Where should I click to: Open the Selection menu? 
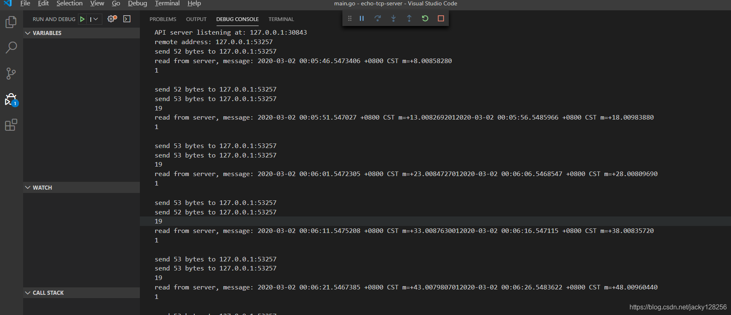(69, 3)
